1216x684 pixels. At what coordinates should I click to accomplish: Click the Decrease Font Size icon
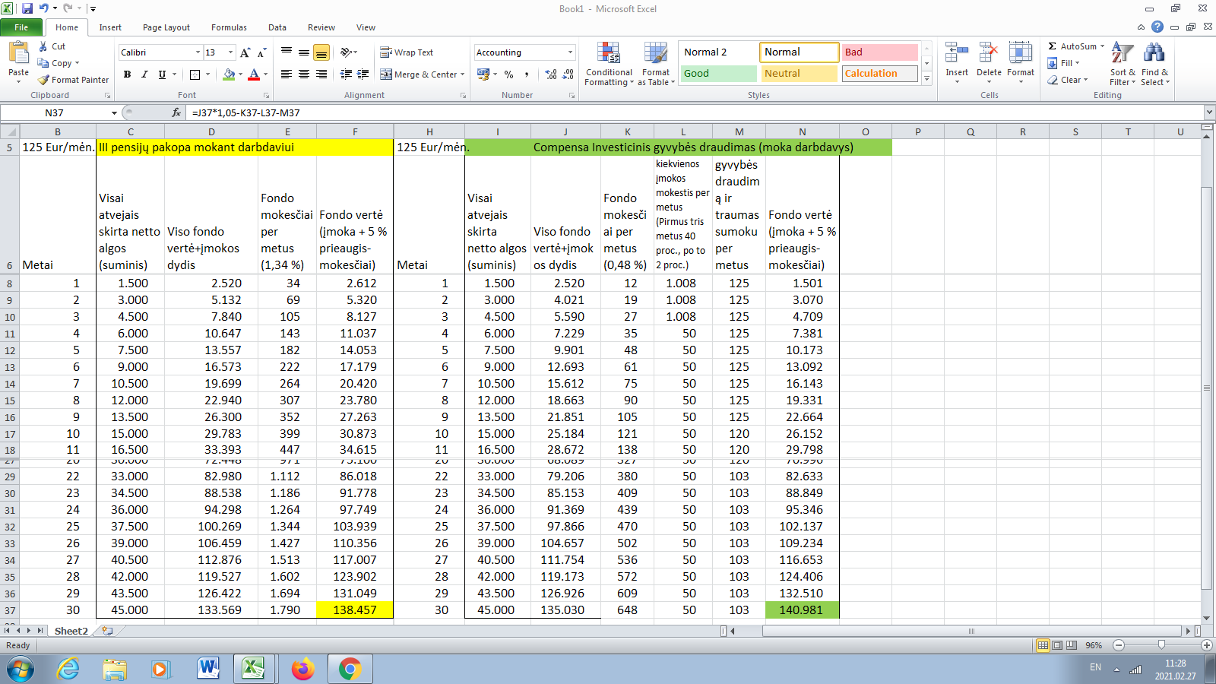(261, 52)
